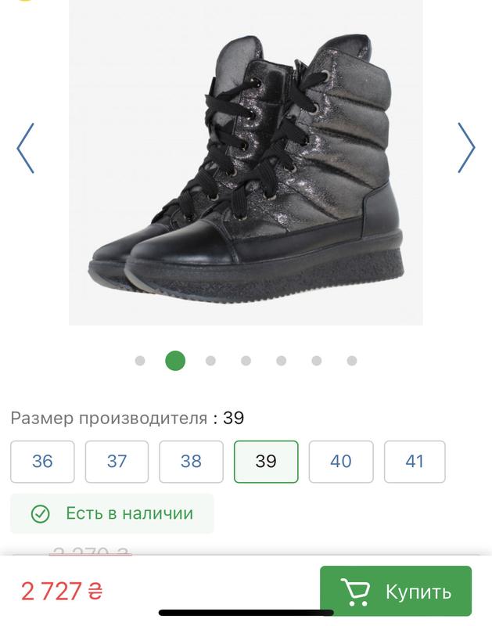Open the boot product image
The height and width of the screenshot is (626, 492).
246,163
